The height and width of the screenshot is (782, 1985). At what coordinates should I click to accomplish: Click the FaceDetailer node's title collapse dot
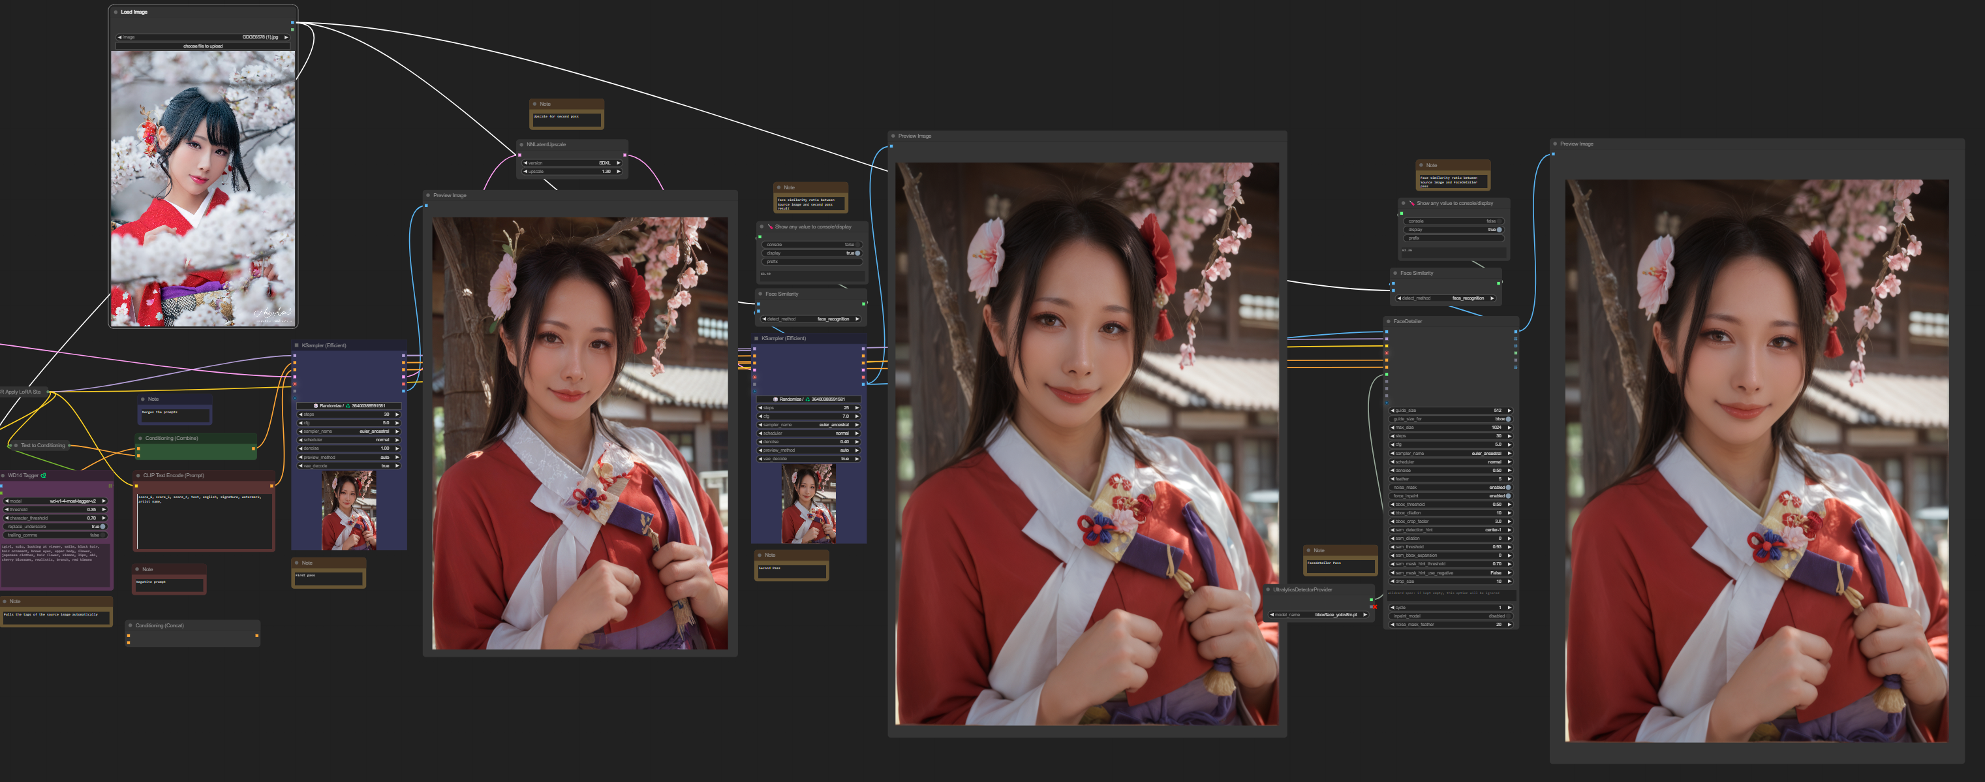[1389, 322]
